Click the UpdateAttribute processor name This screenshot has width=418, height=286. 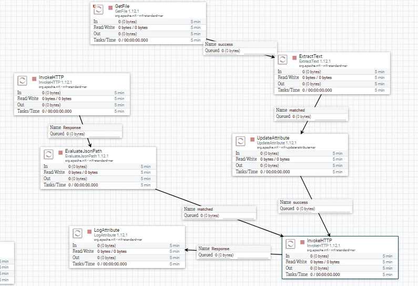[x=273, y=138]
